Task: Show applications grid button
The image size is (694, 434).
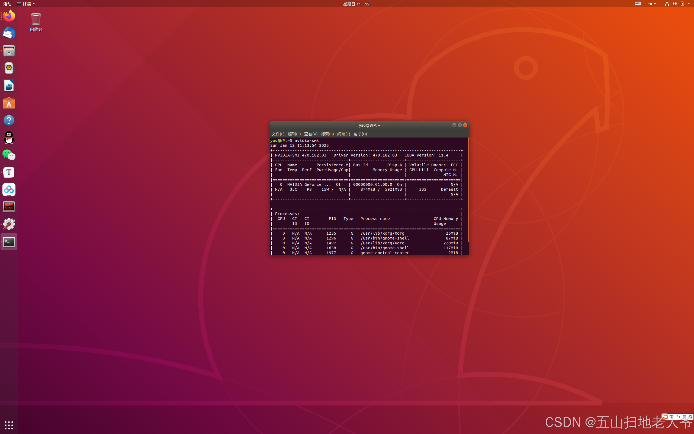Action: coord(9,425)
